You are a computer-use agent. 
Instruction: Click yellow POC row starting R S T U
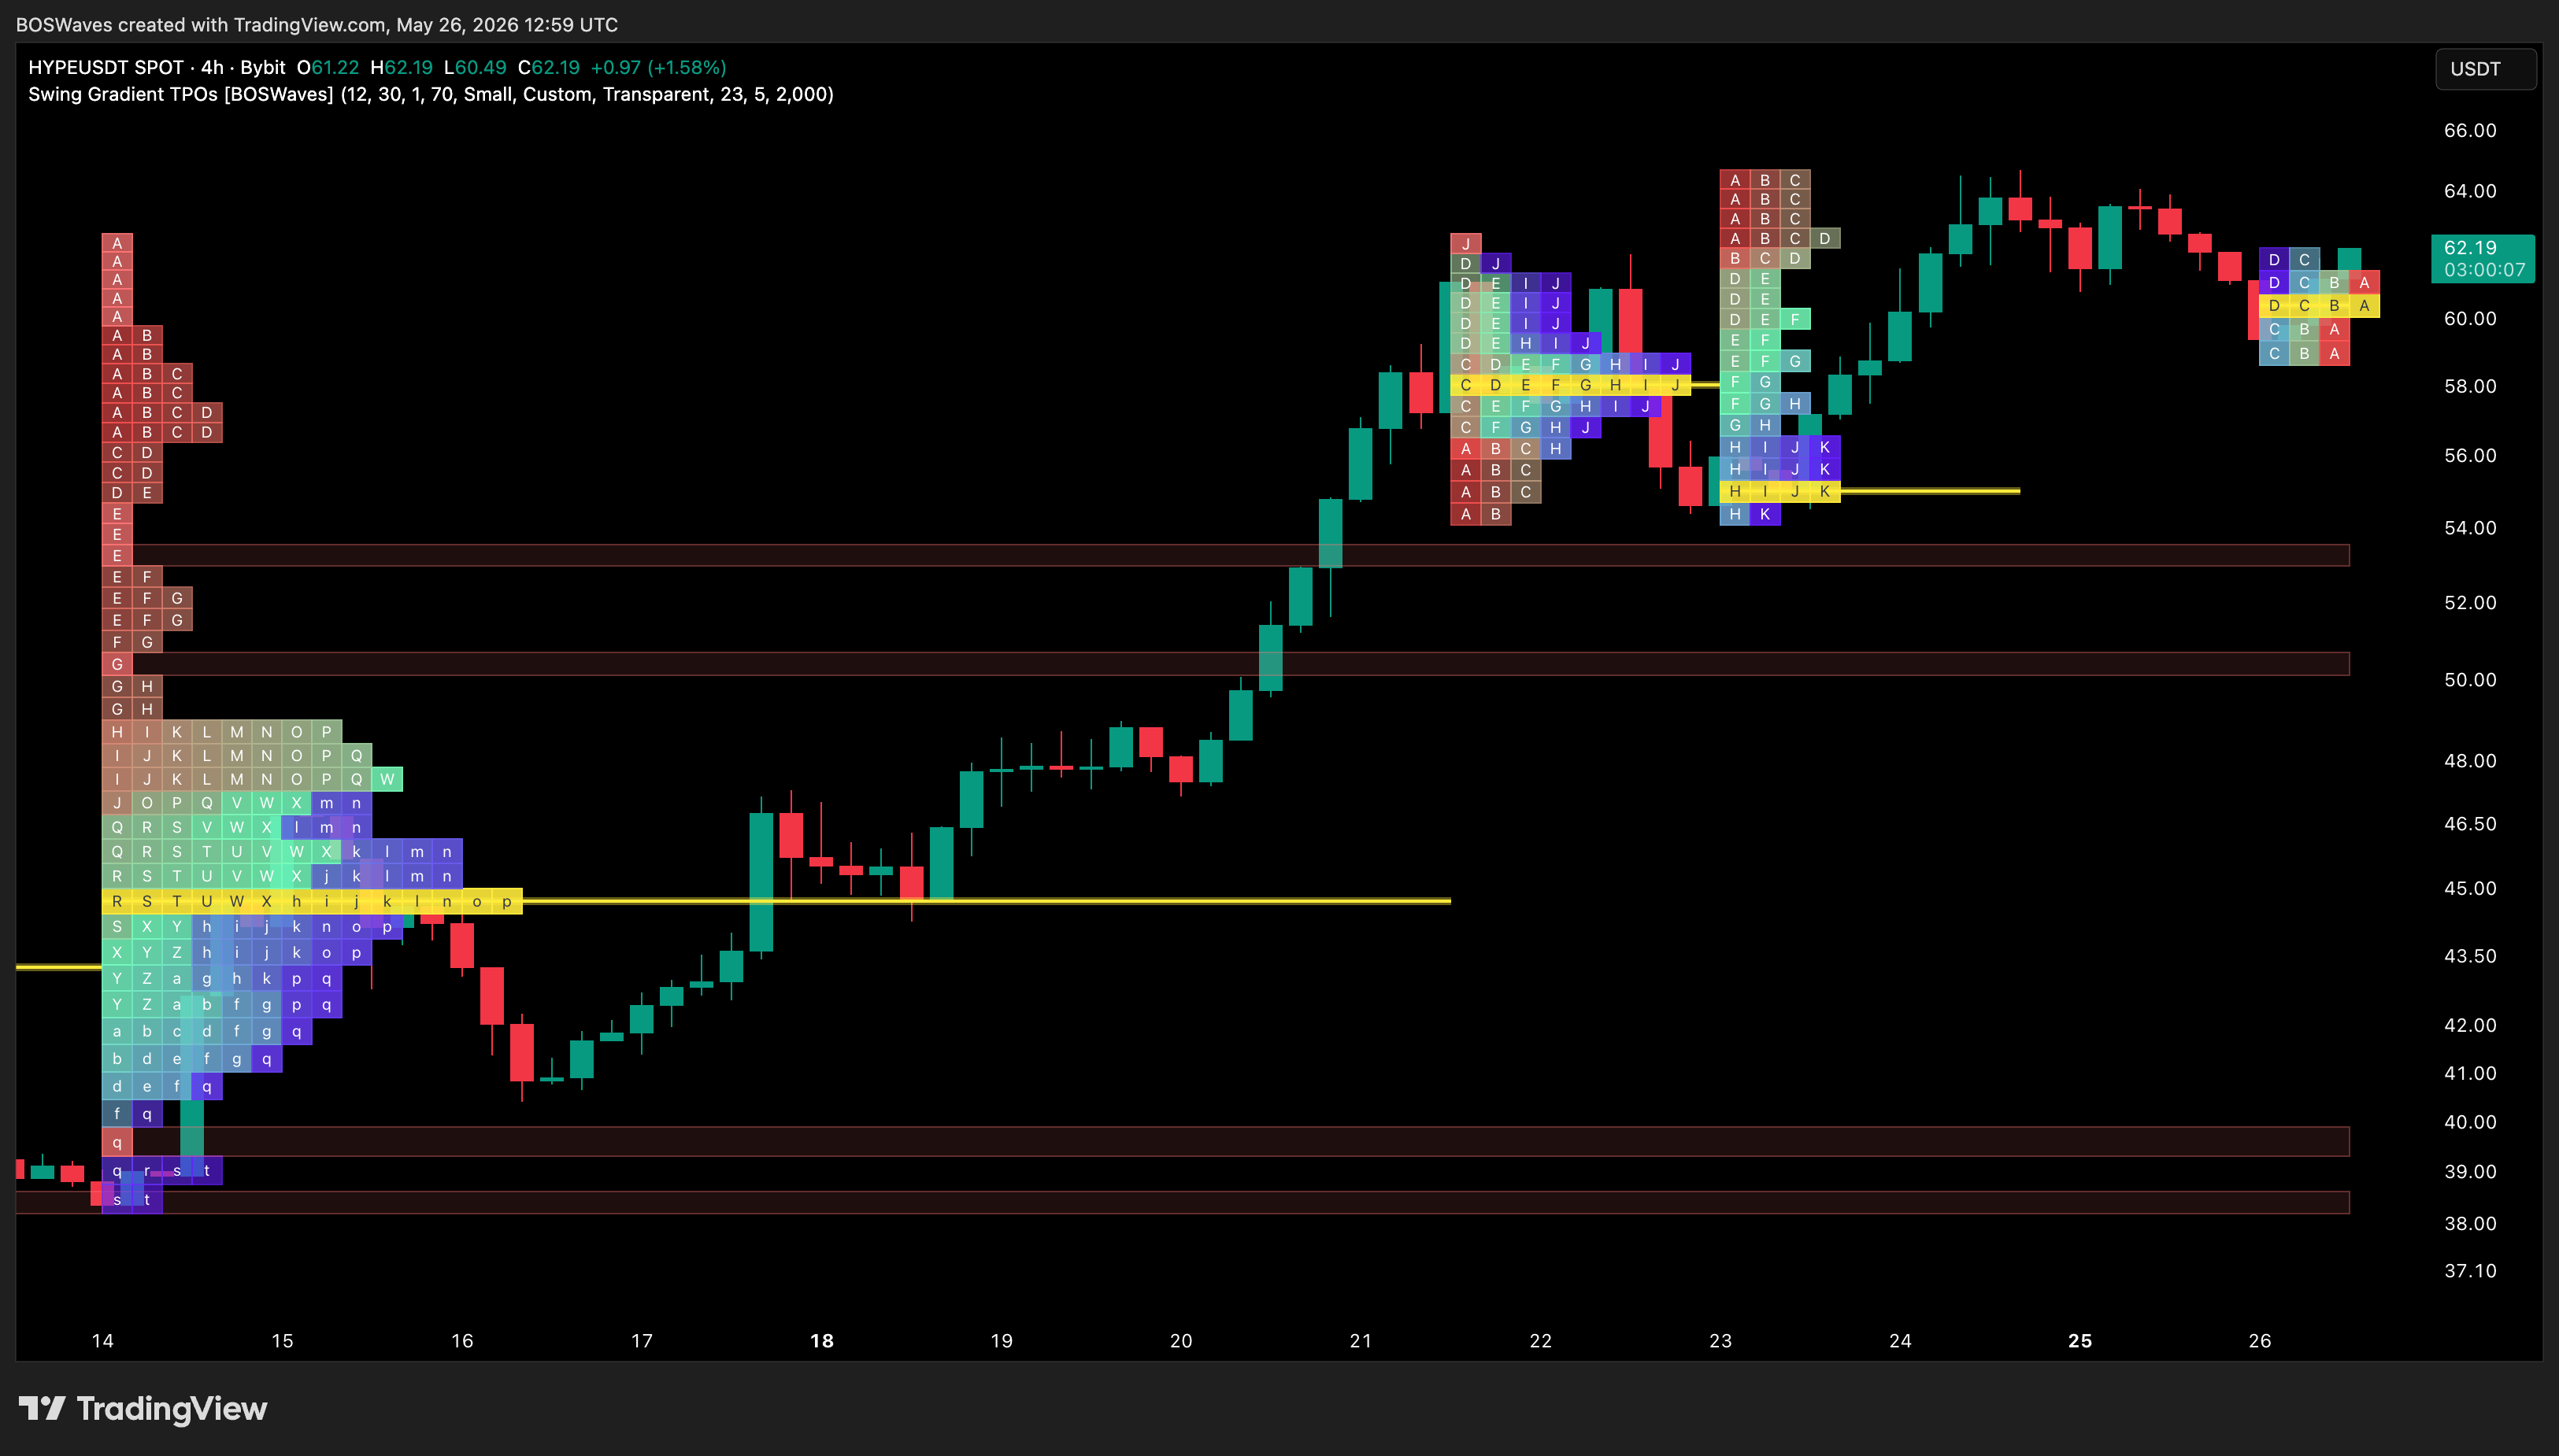312,901
